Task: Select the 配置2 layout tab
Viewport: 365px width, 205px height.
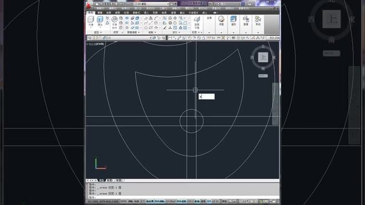Action: click(x=119, y=180)
